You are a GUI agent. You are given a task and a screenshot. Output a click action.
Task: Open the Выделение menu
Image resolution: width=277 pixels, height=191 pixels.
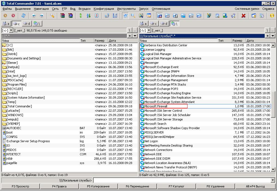tap(23, 9)
